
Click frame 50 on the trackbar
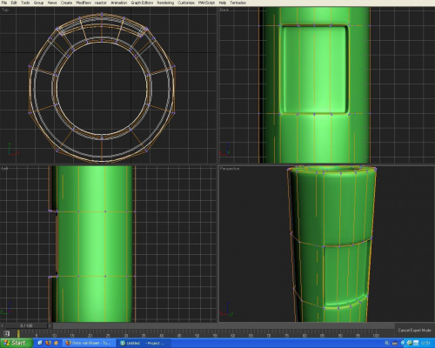(x=197, y=334)
